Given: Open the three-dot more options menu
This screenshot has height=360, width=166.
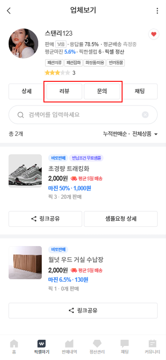Looking at the screenshot, I should click(157, 11).
